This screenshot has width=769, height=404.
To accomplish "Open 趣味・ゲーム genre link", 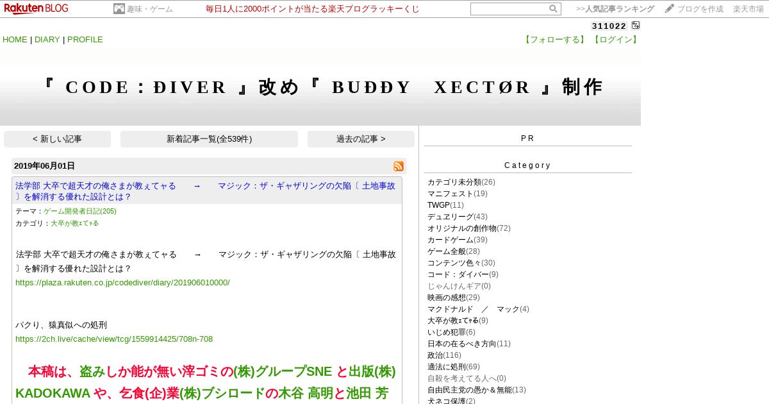I will pos(150,9).
